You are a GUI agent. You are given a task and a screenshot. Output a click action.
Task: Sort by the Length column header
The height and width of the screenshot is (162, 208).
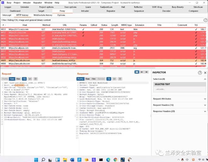pos(115,25)
